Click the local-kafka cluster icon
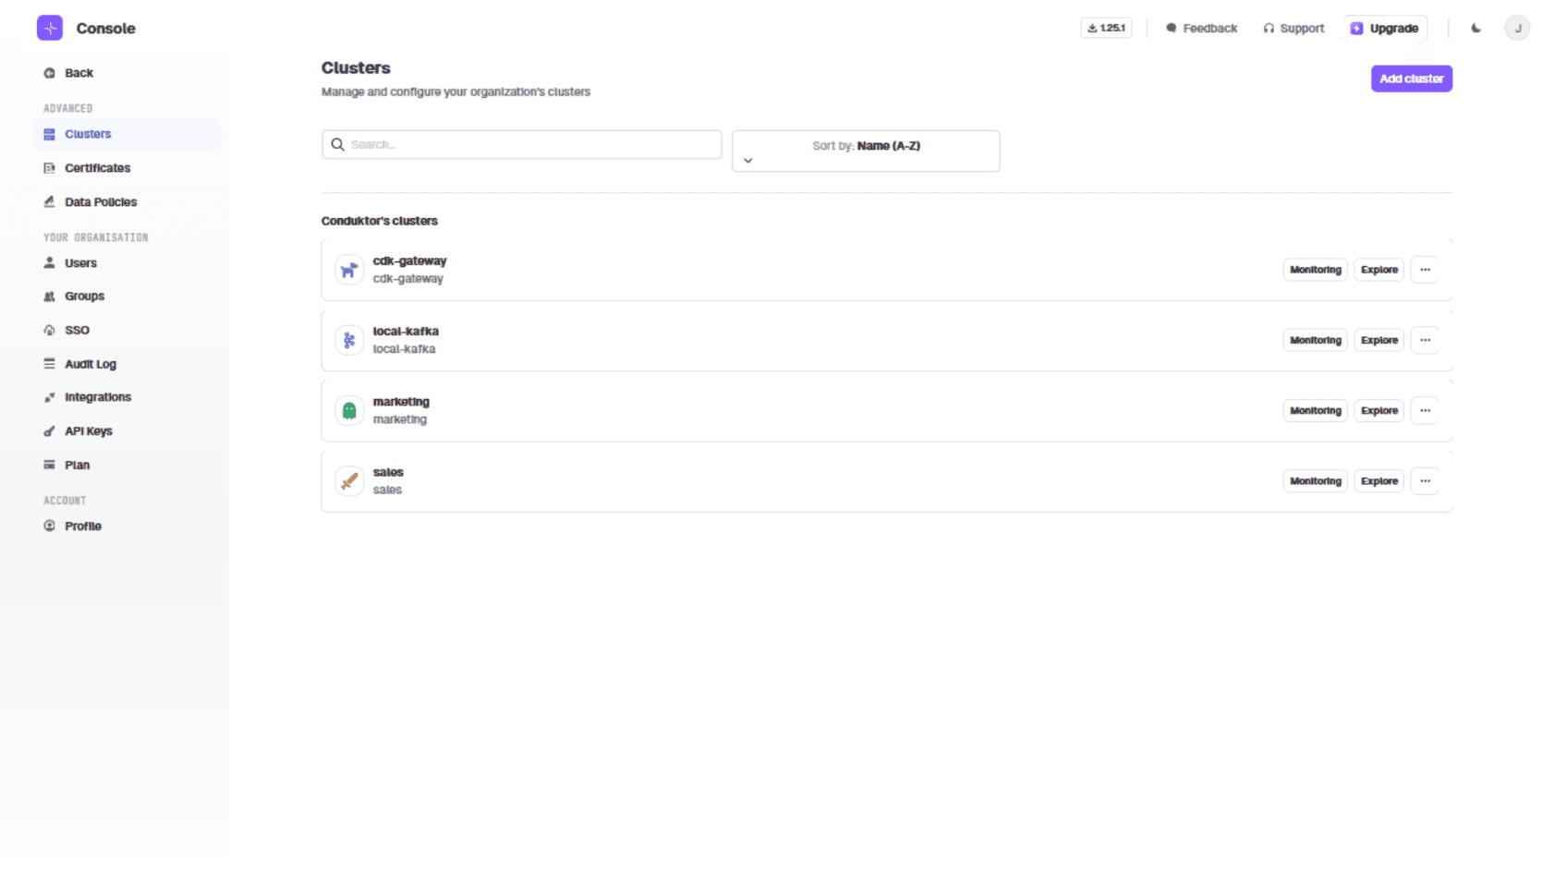 [x=349, y=340]
